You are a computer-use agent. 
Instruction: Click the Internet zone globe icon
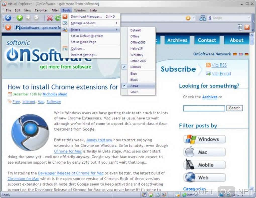coord(184,195)
